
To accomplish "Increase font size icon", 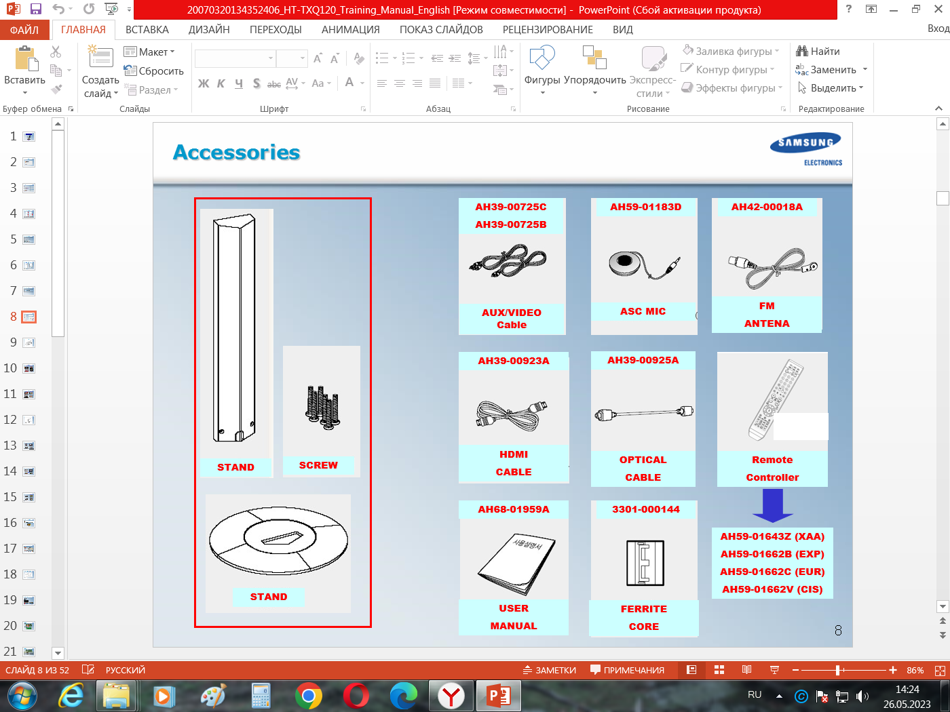I will click(318, 59).
